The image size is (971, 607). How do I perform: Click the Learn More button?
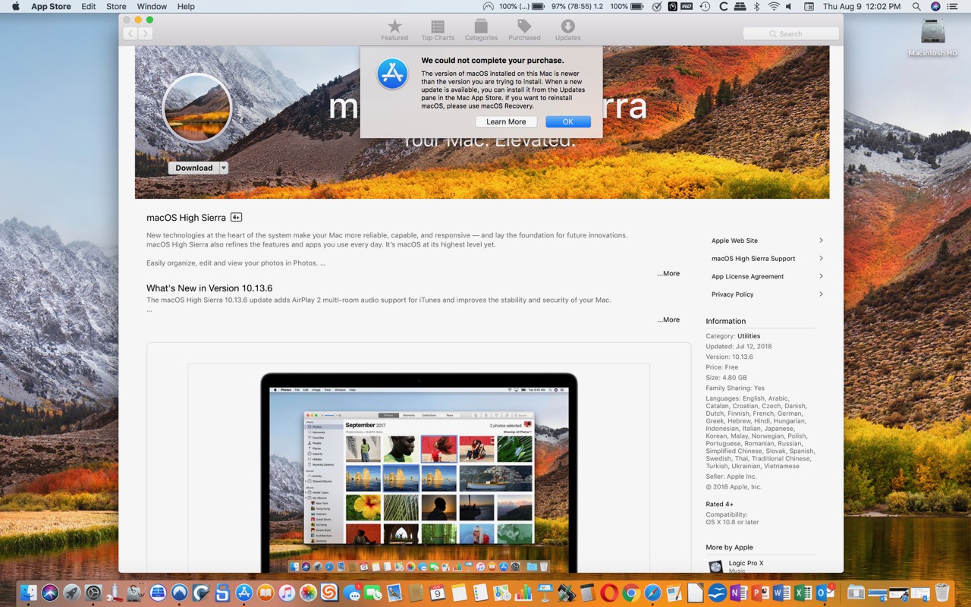coord(506,121)
